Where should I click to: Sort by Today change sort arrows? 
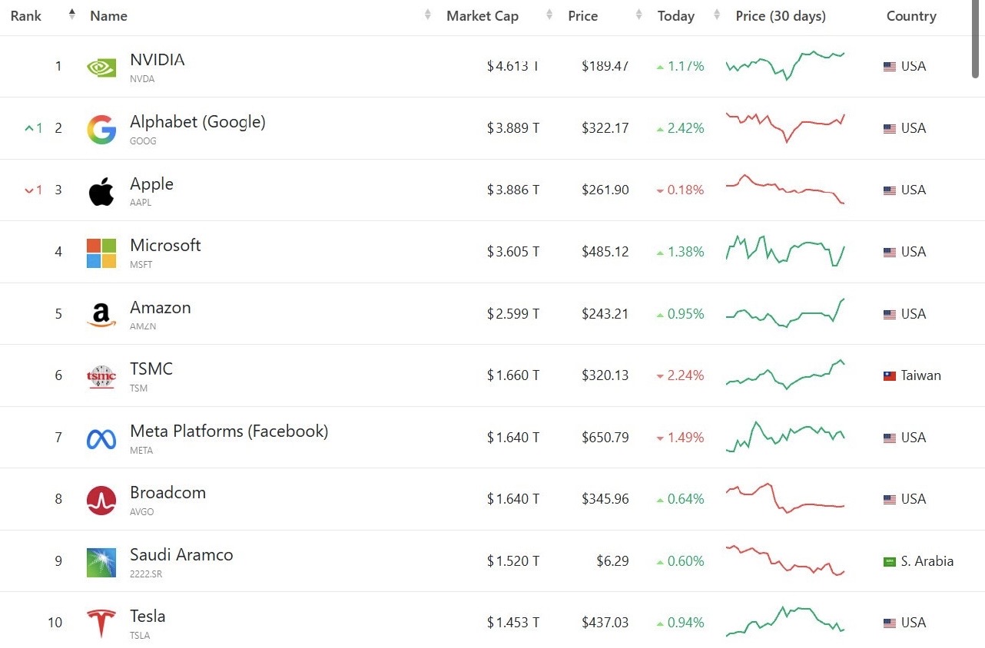pos(717,15)
